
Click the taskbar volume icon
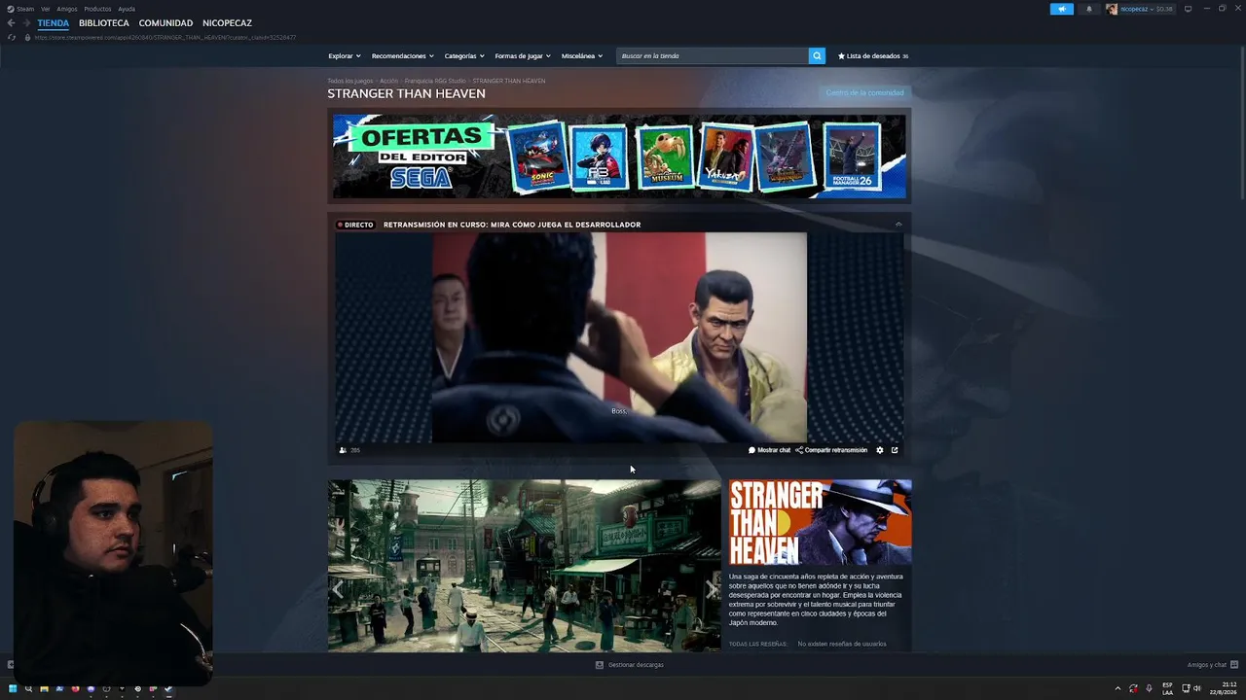(x=1197, y=688)
